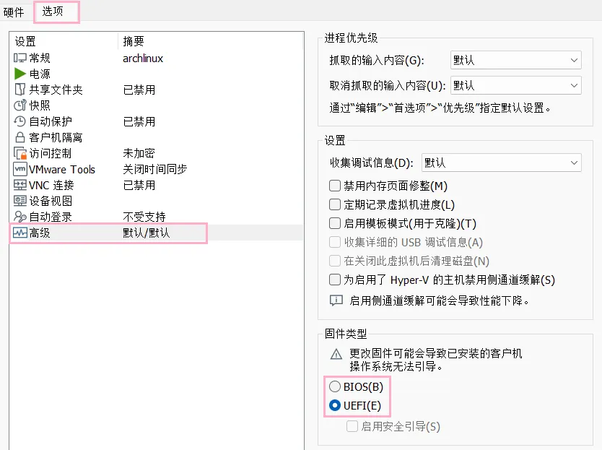Click the 高级 waveform icon

(x=20, y=233)
